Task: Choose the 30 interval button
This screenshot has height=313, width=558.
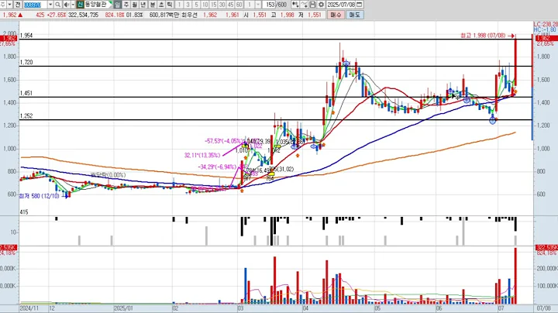Action: 222,5
